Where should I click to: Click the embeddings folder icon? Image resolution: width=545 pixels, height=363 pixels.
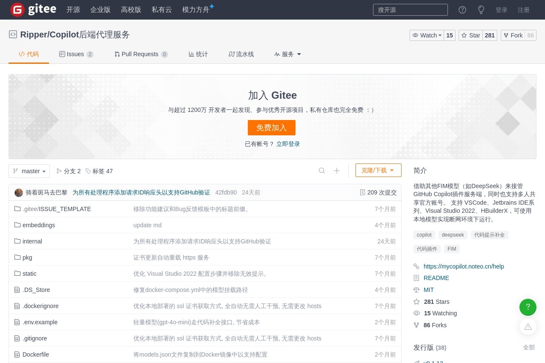17,225
